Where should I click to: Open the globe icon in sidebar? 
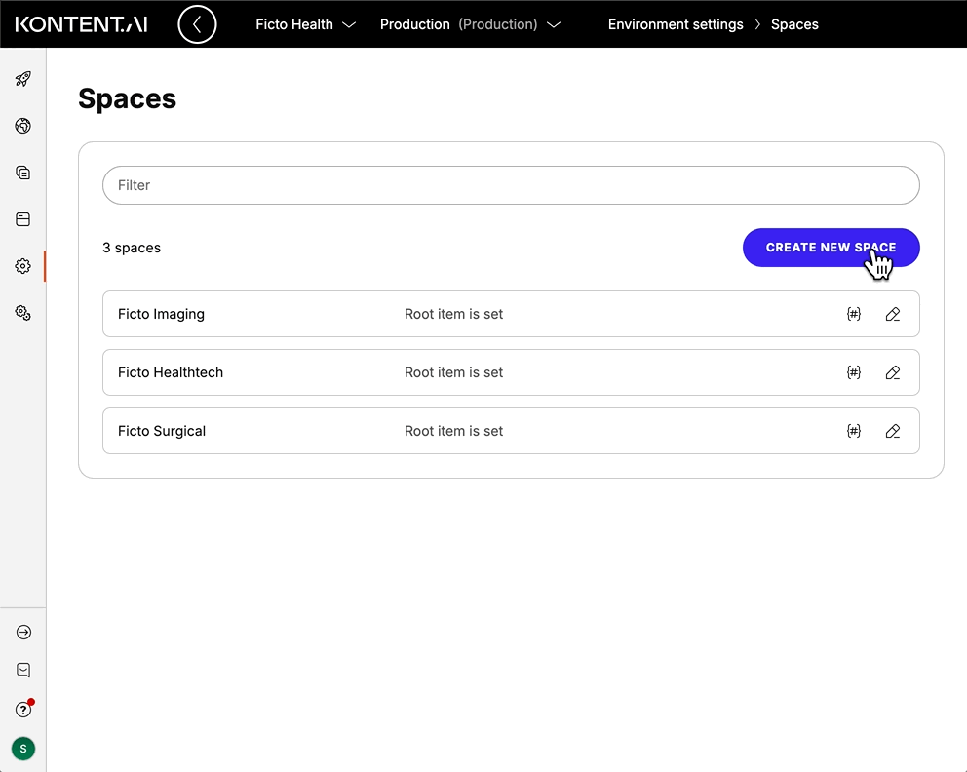[23, 126]
